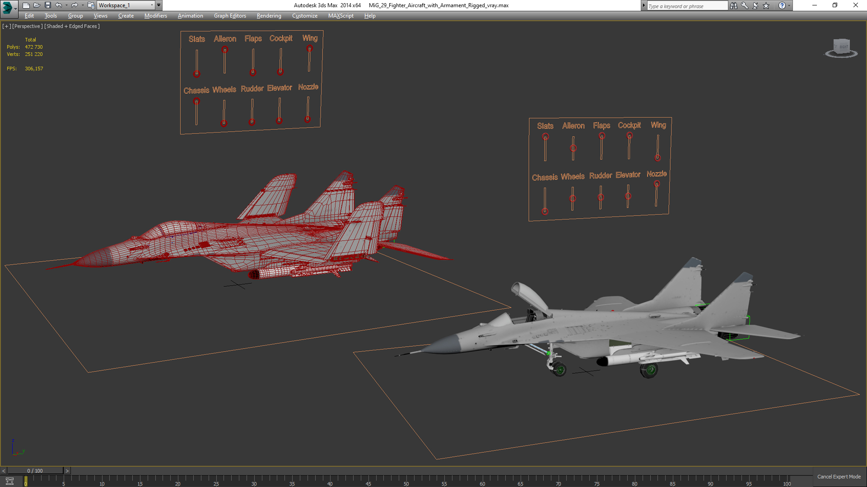Image resolution: width=867 pixels, height=487 pixels.
Task: Open Subscription Center key icon
Action: (745, 5)
